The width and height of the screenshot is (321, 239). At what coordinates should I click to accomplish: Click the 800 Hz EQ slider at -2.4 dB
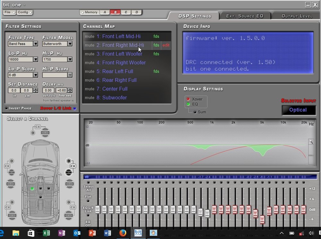(207, 213)
